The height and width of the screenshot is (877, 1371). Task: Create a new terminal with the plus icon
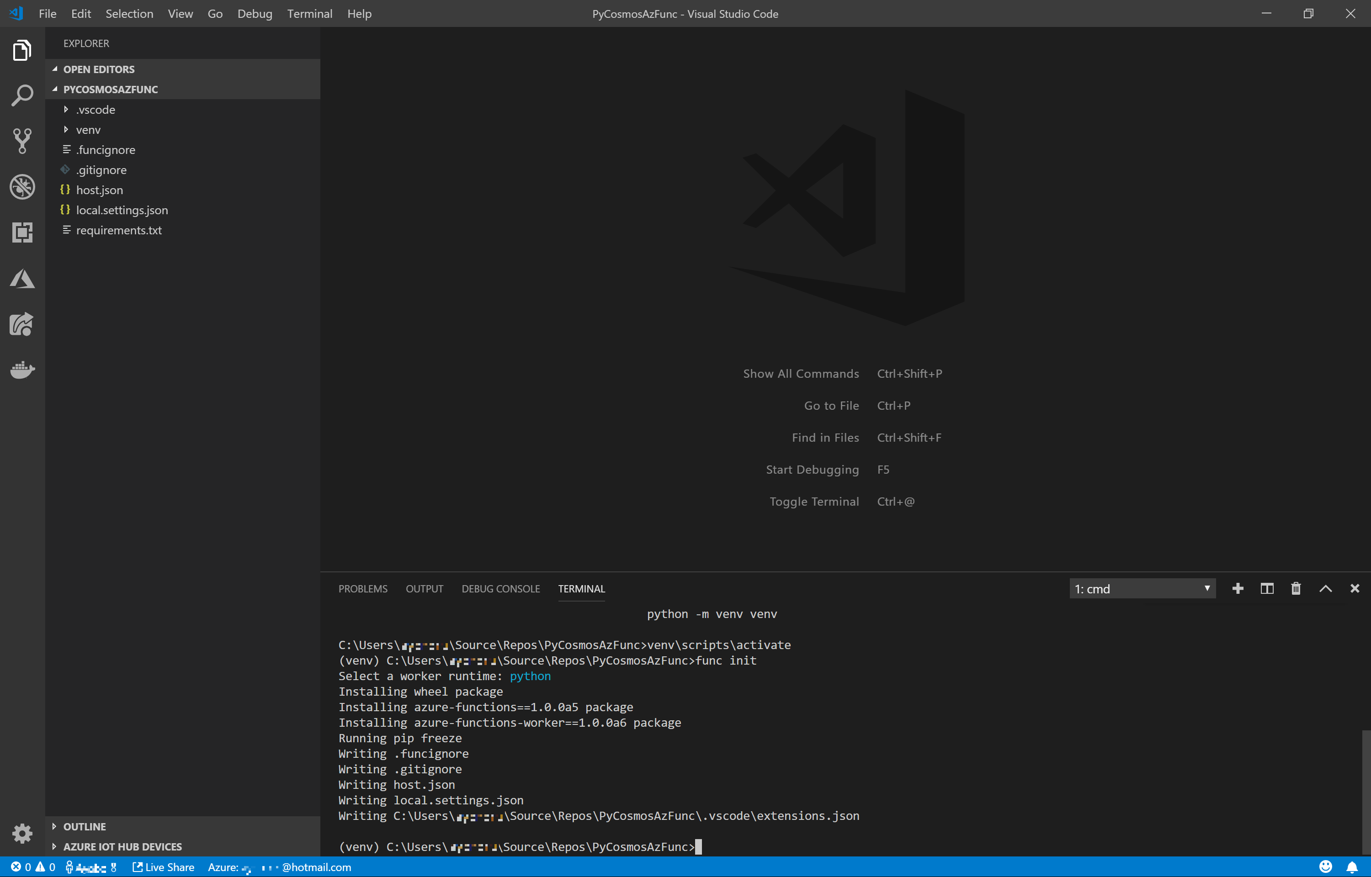click(1238, 588)
